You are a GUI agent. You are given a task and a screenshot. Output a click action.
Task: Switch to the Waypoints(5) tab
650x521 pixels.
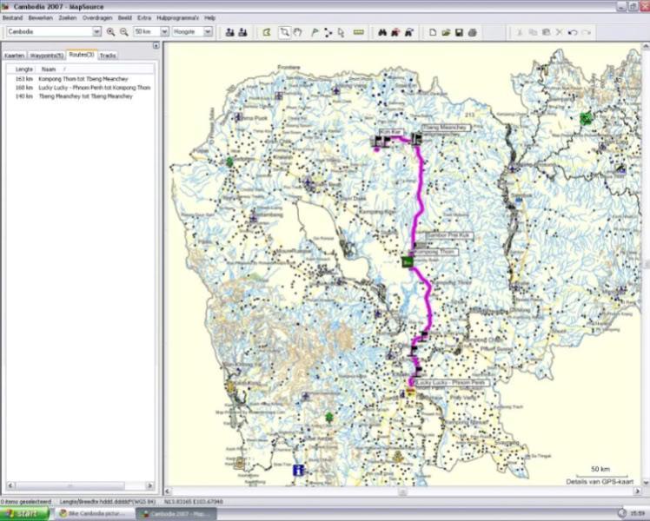pyautogui.click(x=47, y=56)
